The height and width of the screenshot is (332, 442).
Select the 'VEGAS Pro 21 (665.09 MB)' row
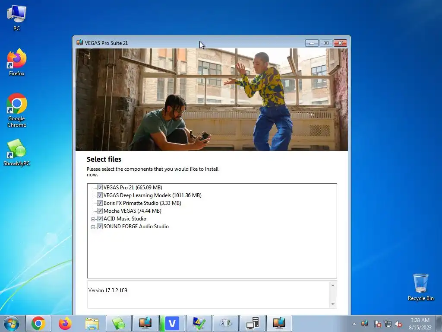click(x=133, y=188)
